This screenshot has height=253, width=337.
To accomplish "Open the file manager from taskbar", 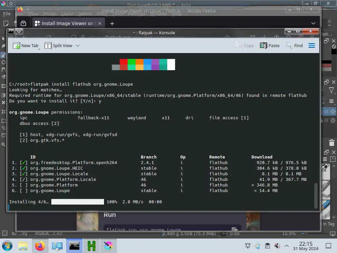I will click(23, 246).
